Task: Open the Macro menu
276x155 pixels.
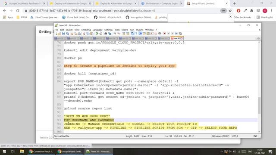Action: coord(125,30)
